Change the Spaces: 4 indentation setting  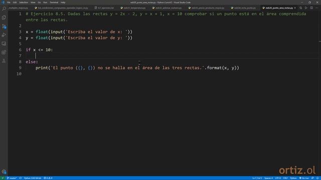pyautogui.click(x=268, y=178)
